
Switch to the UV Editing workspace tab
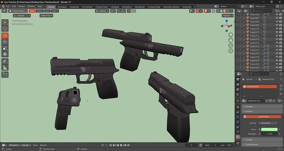coord(87,7)
